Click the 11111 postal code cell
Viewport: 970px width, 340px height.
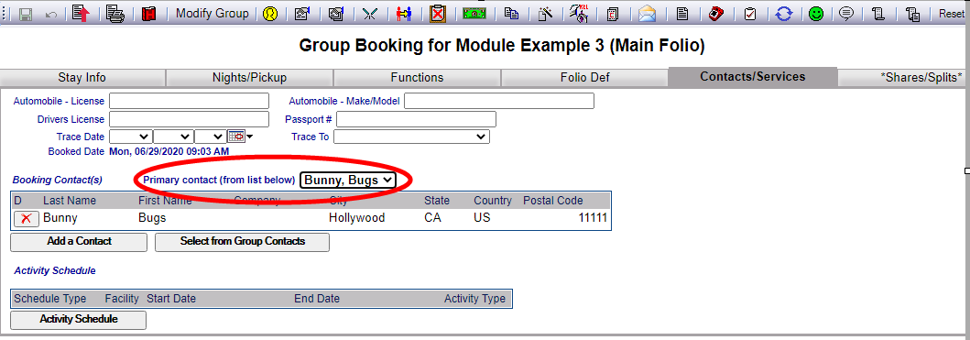coord(593,218)
